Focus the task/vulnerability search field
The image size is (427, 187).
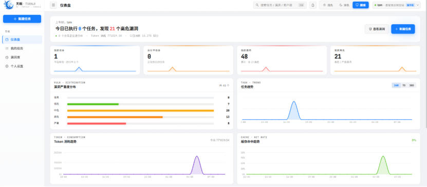click(x=280, y=5)
